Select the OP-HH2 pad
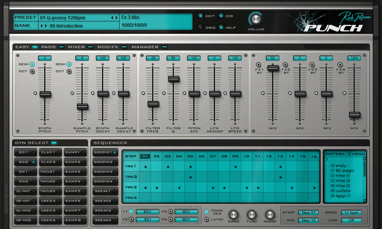The image size is (382, 229). 26,220
